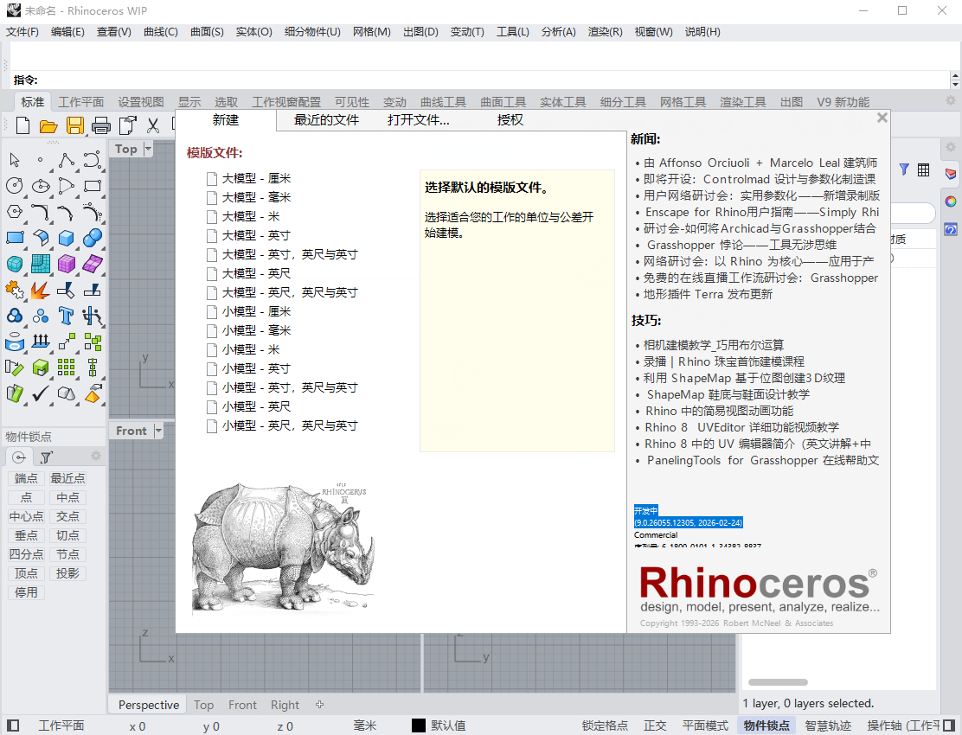This screenshot has width=962, height=735.
Task: Switch to the 最近的文件 tab
Action: tap(326, 120)
